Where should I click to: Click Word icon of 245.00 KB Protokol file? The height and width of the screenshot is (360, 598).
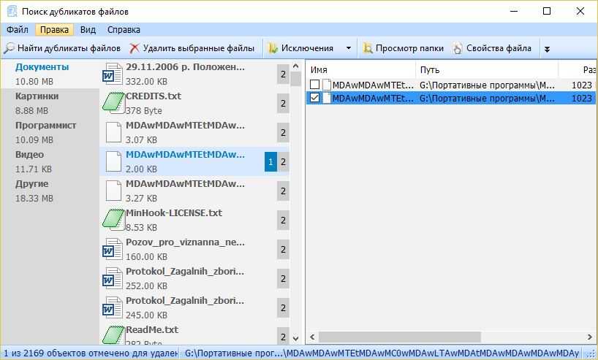pyautogui.click(x=113, y=307)
